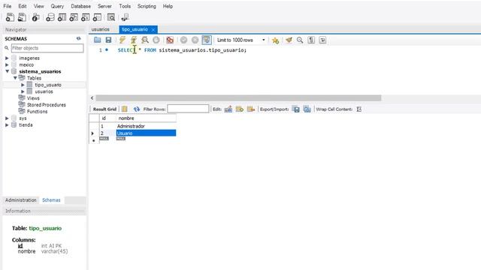This screenshot has width=481, height=270.
Task: Save the script to file
Action: pyautogui.click(x=108, y=40)
